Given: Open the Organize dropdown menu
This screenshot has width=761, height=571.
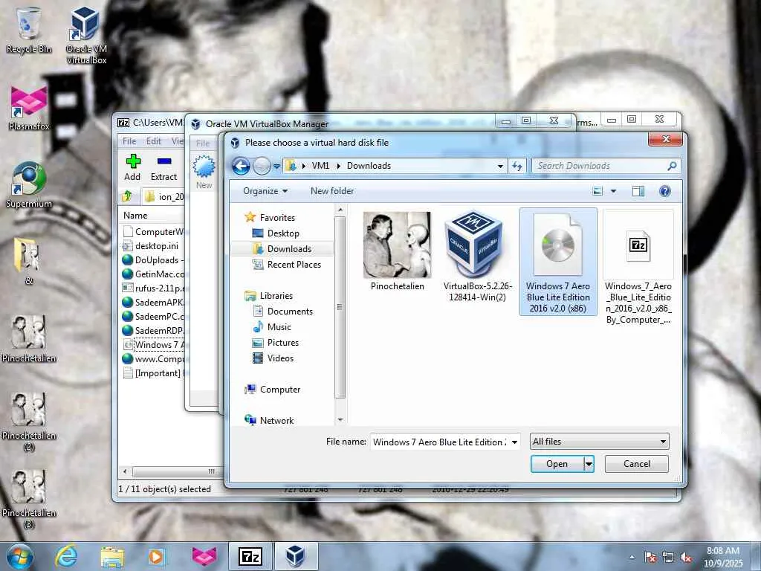Looking at the screenshot, I should 265,191.
